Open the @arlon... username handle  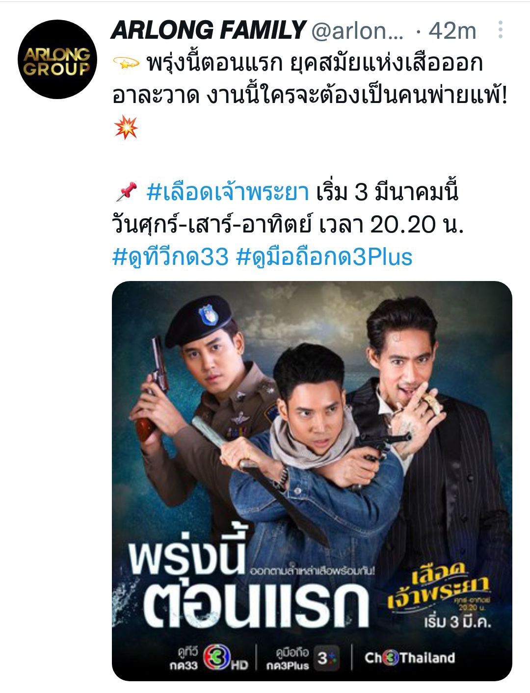pos(358,31)
